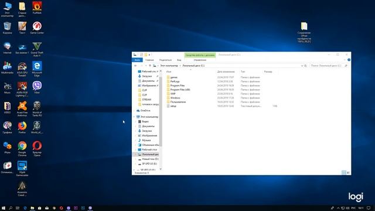The height and width of the screenshot is (211, 375).
Task: Click the Up-one-level arrow in Explorer
Action: click(150, 66)
